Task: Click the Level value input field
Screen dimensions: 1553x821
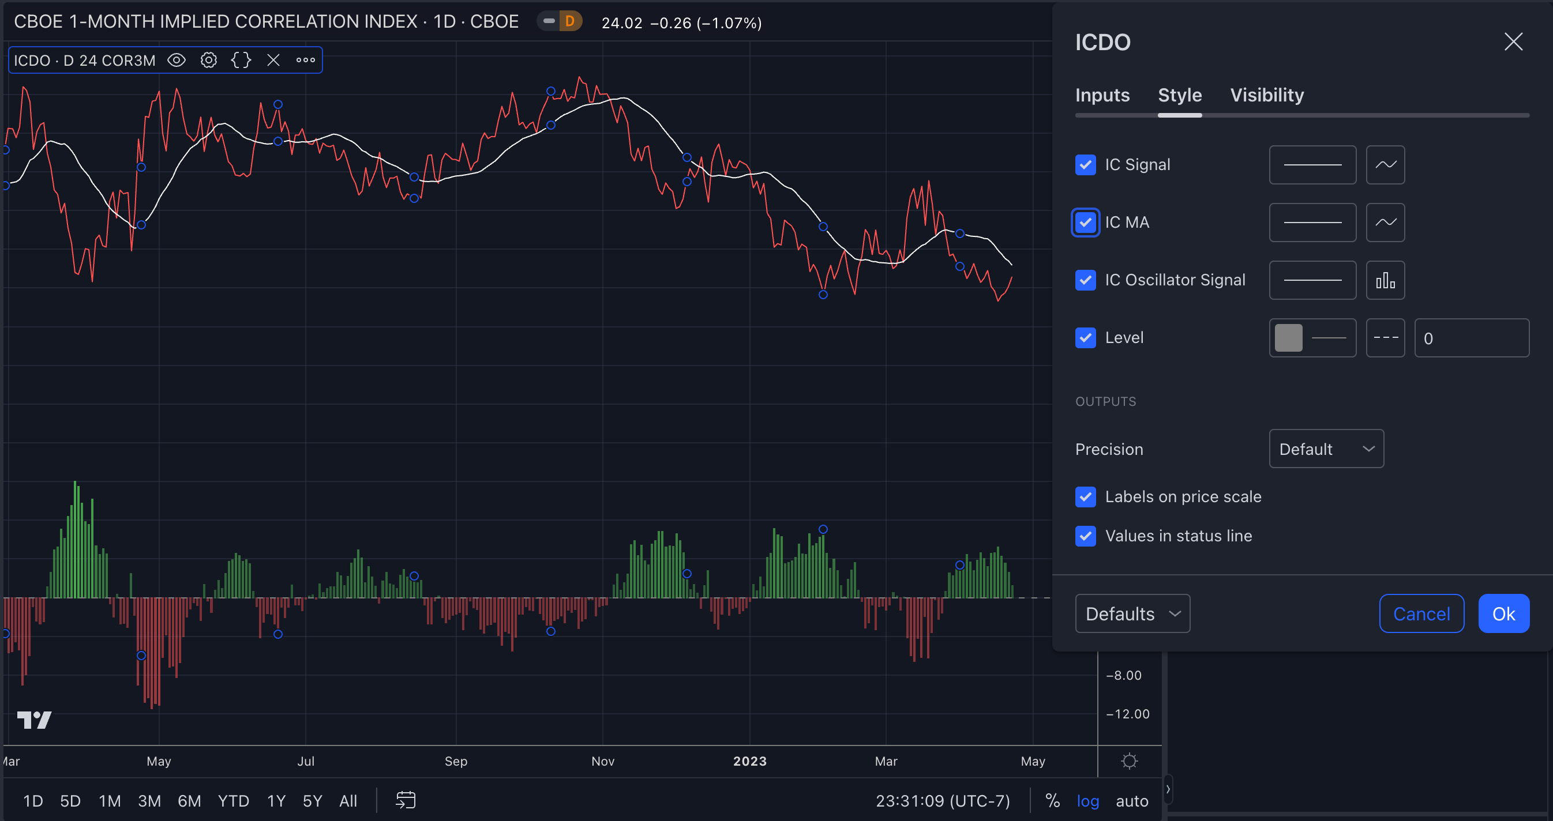Action: (x=1471, y=338)
